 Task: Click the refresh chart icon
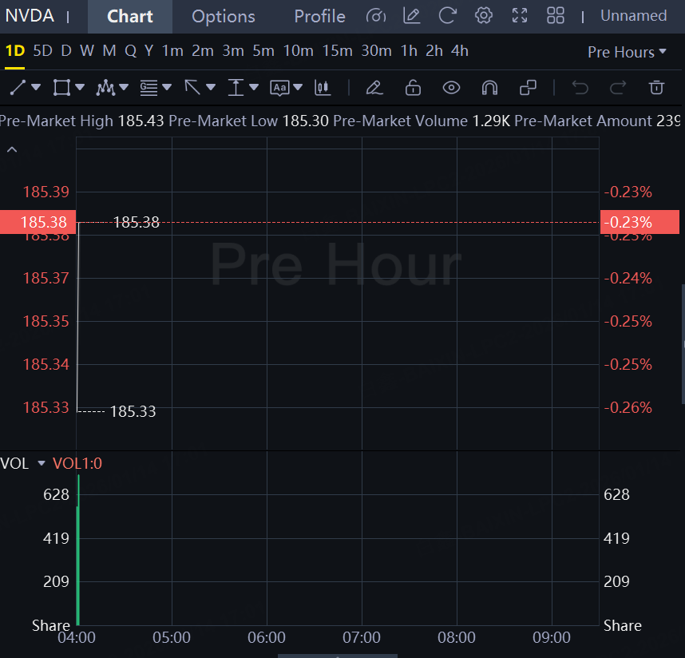448,15
